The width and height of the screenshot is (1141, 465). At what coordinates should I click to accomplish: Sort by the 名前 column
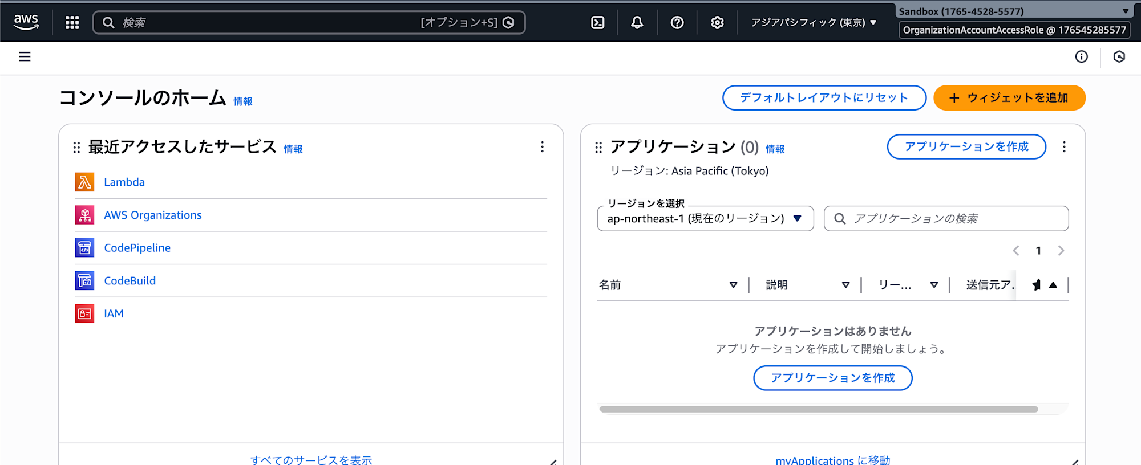pyautogui.click(x=733, y=285)
